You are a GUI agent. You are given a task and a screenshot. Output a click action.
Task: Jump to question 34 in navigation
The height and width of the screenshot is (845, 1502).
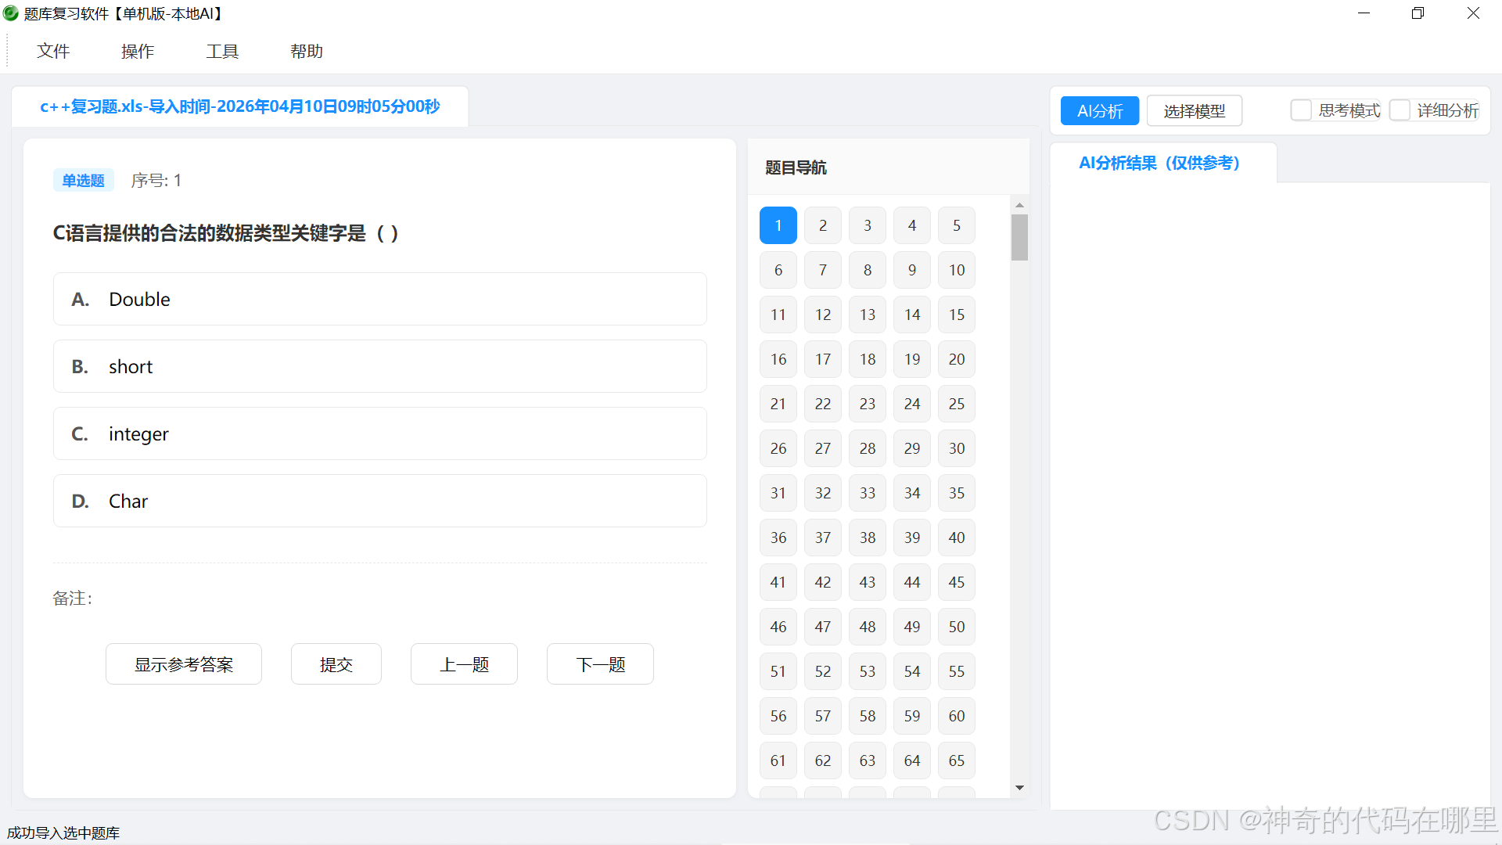(912, 493)
